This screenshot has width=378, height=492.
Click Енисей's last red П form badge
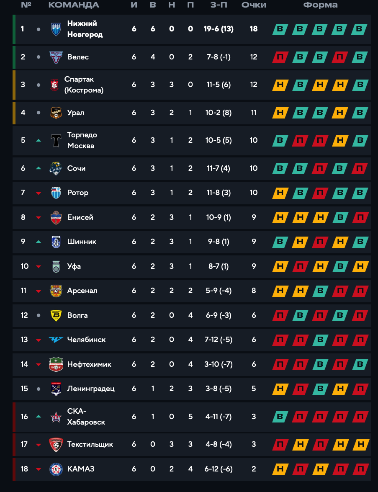tap(360, 217)
